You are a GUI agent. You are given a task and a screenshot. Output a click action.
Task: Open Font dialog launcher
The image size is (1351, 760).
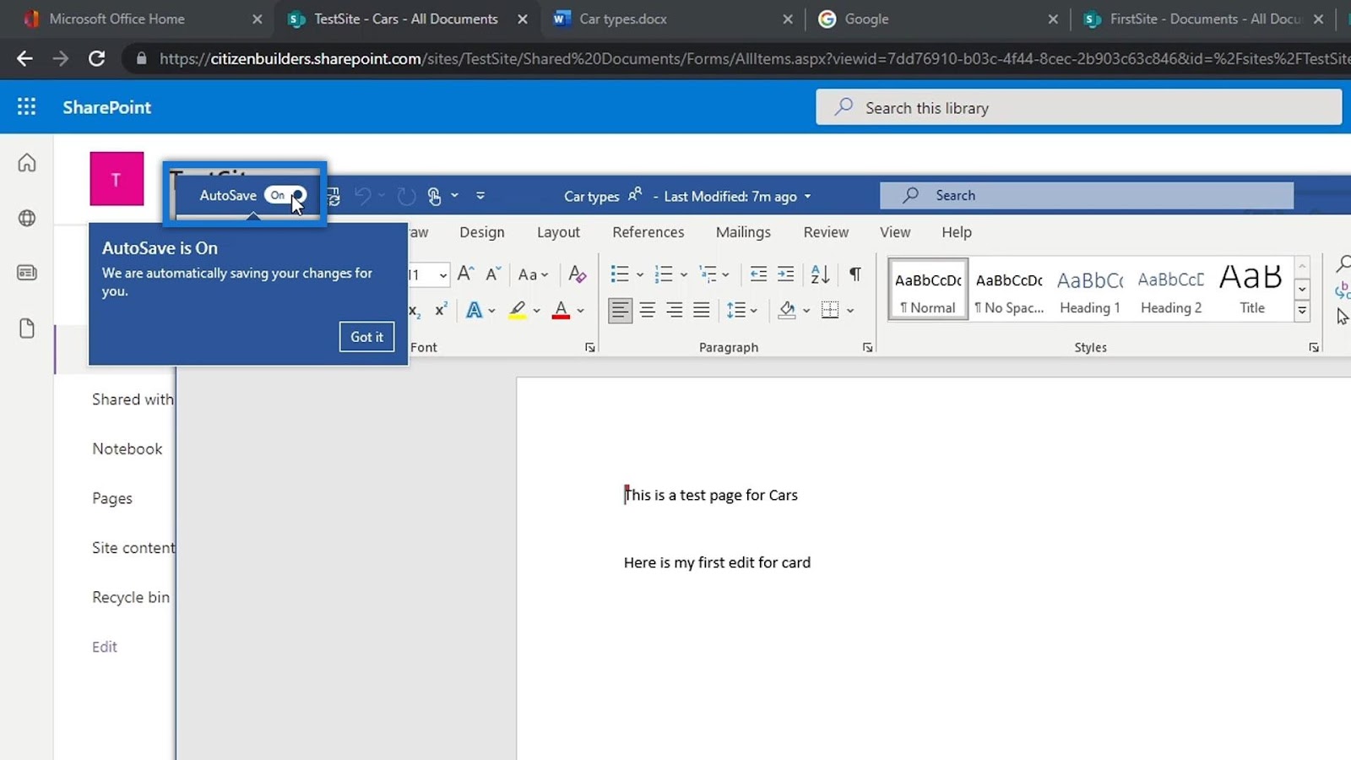(589, 347)
